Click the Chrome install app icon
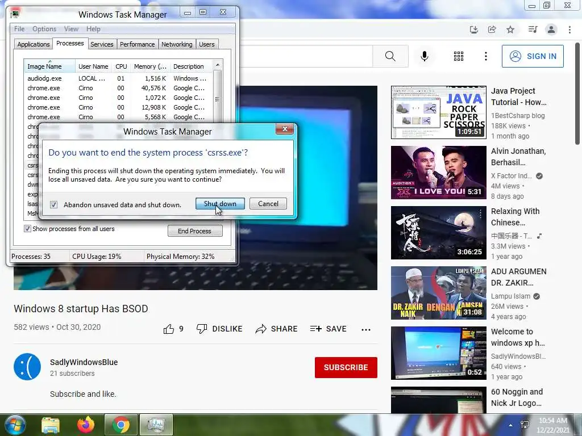 pos(473,30)
